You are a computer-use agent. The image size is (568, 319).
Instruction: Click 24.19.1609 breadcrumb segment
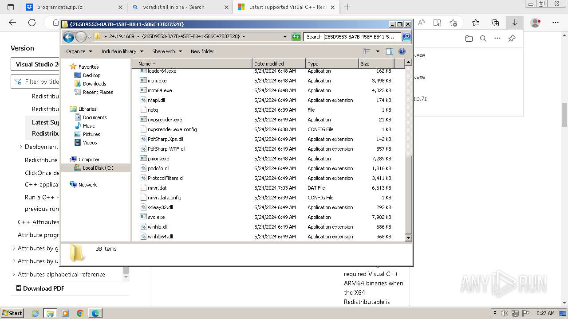coord(122,37)
